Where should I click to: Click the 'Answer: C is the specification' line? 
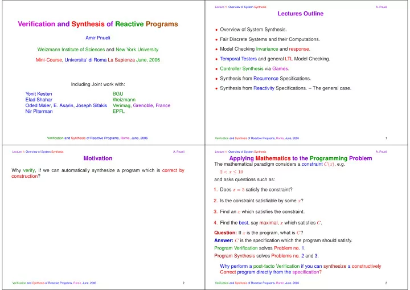tap(283, 240)
